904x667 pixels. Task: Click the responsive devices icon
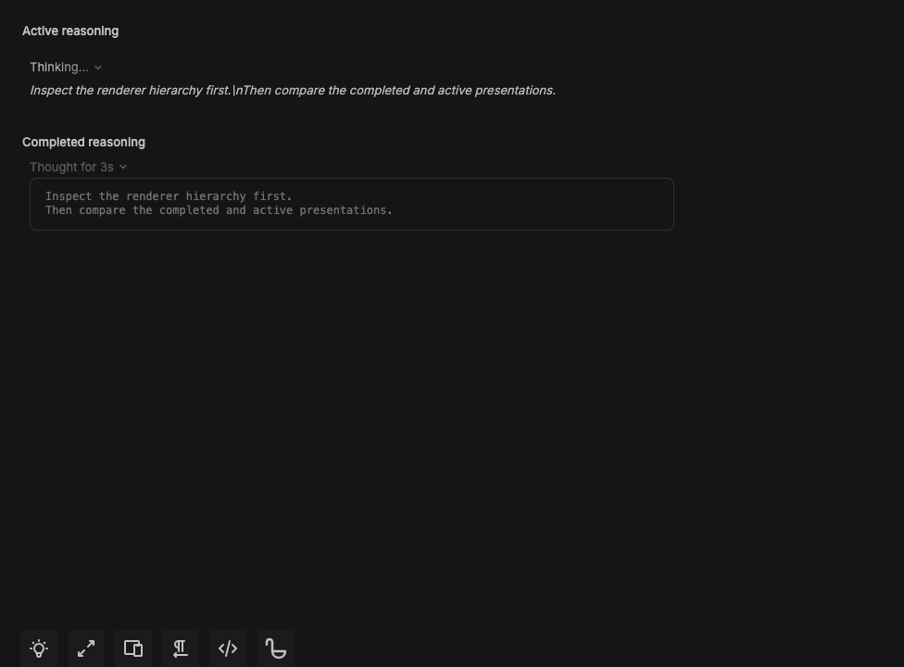(133, 648)
